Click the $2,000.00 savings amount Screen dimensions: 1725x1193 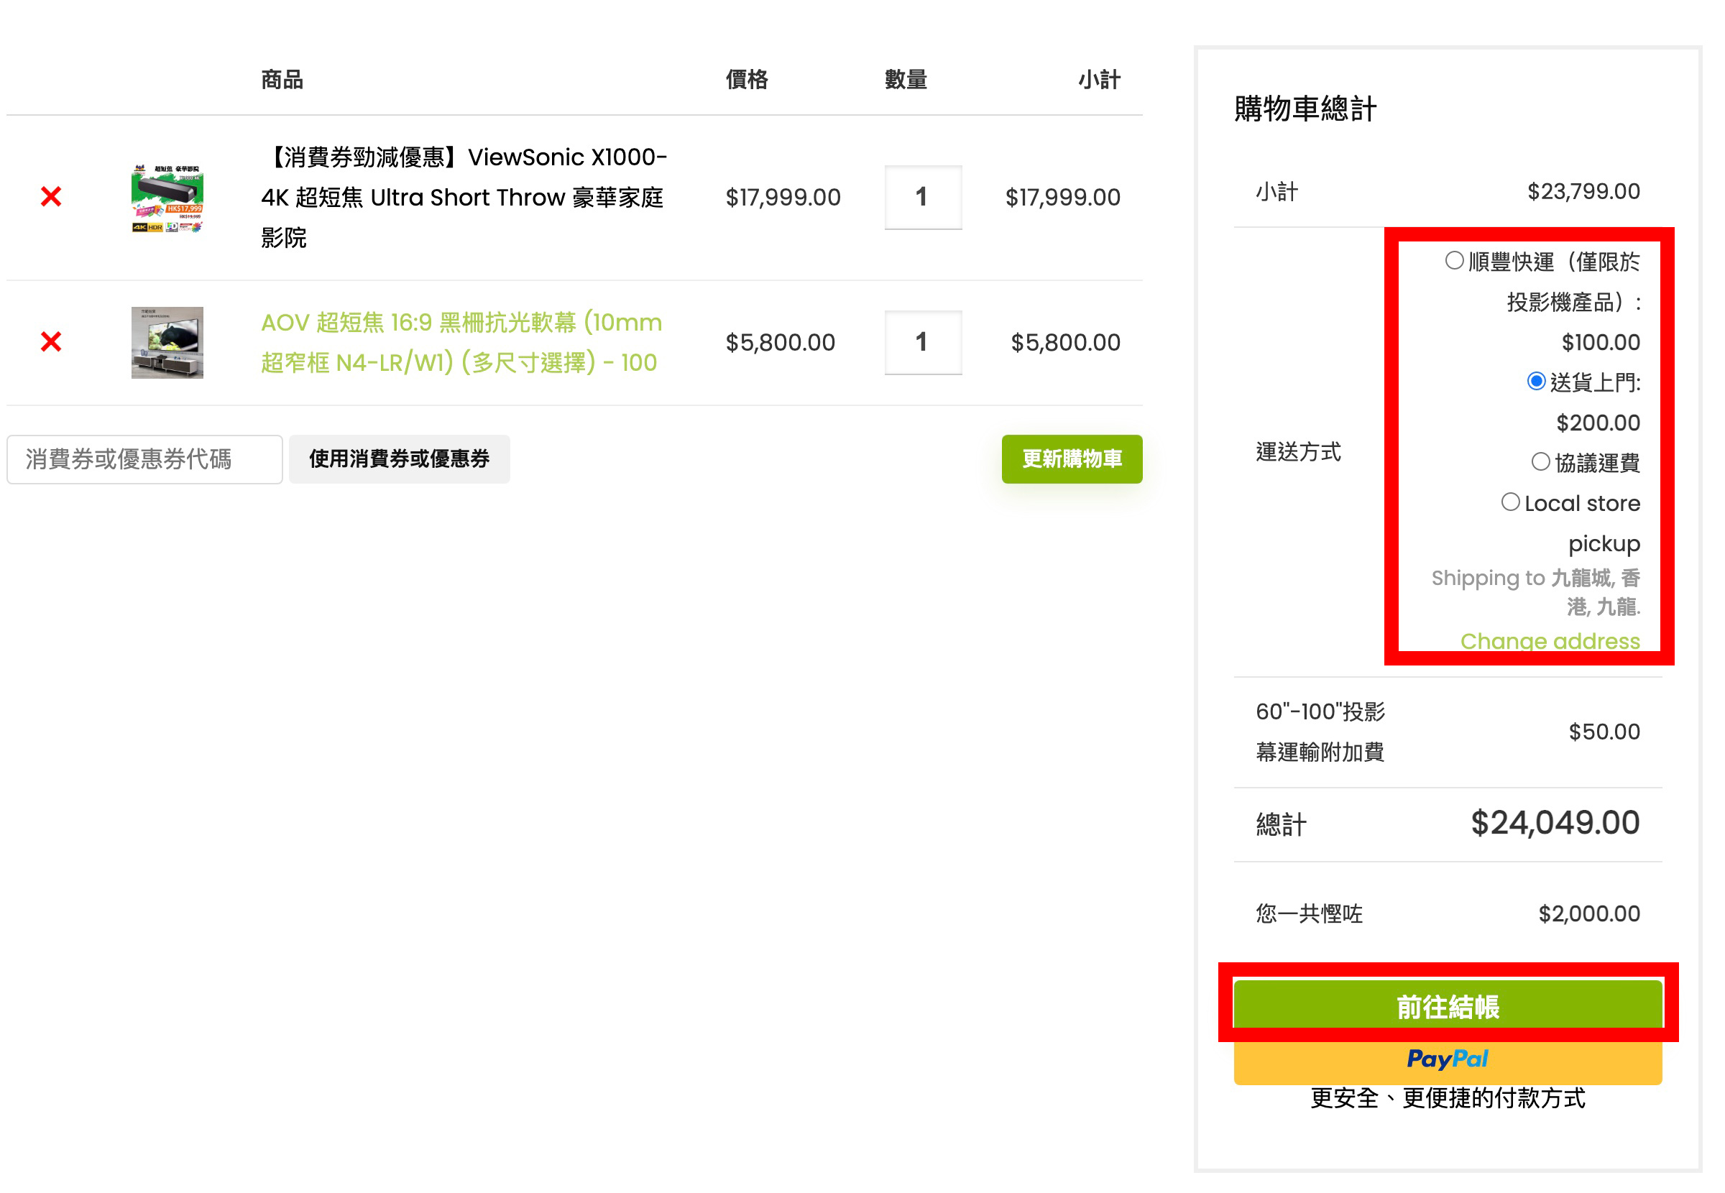(x=1589, y=913)
